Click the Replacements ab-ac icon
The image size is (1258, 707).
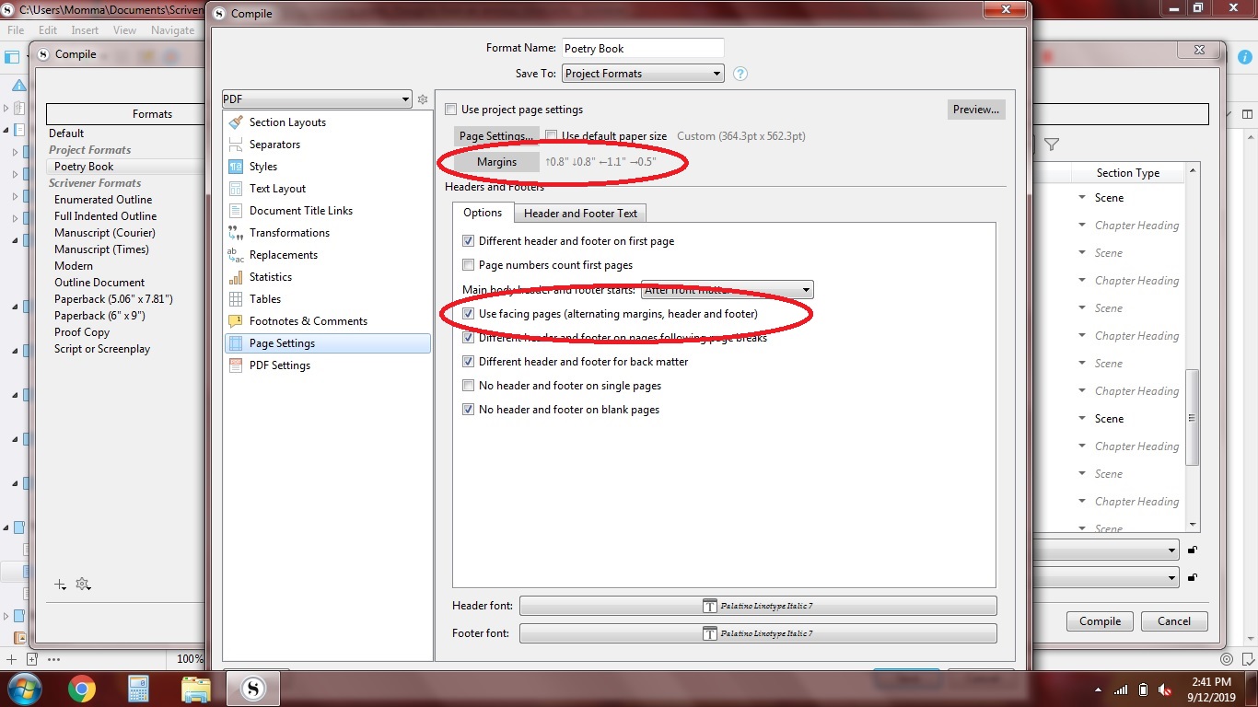tap(235, 255)
